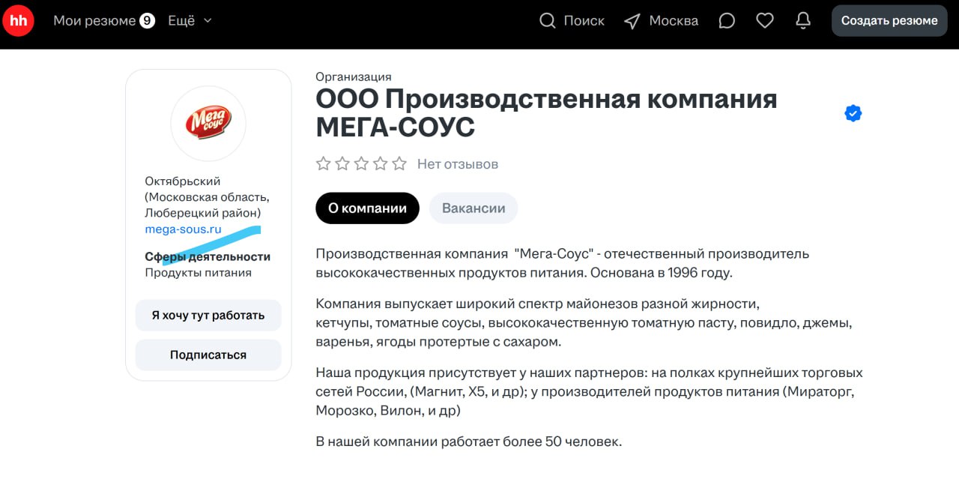Image resolution: width=959 pixels, height=497 pixels.
Task: Click the paragraph mentioning Основана в 1996 году
Action: point(562,263)
